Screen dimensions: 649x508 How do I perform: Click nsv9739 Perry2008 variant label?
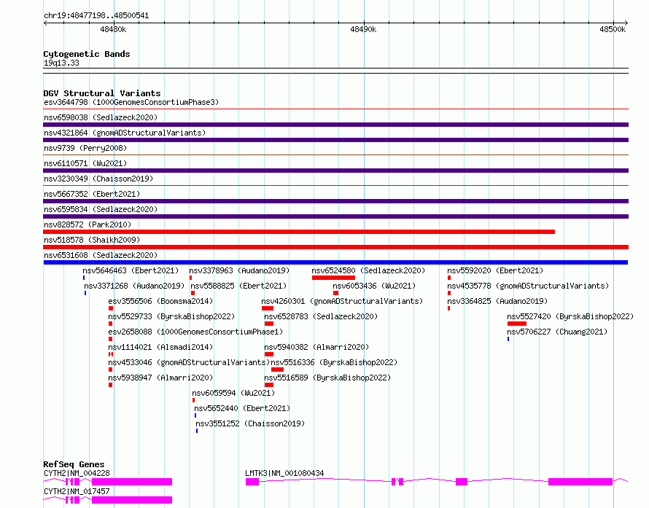(85, 148)
